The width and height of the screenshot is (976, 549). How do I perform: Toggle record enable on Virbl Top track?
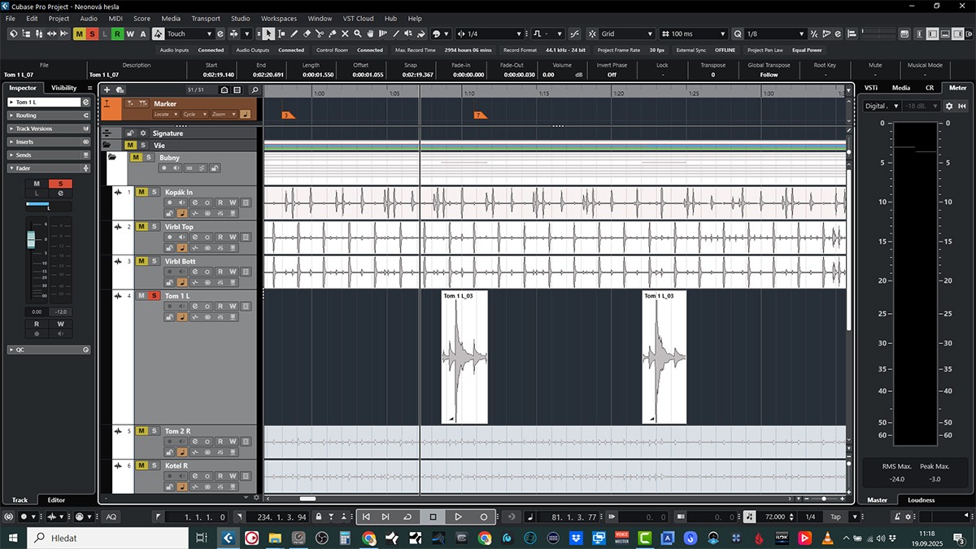click(170, 237)
